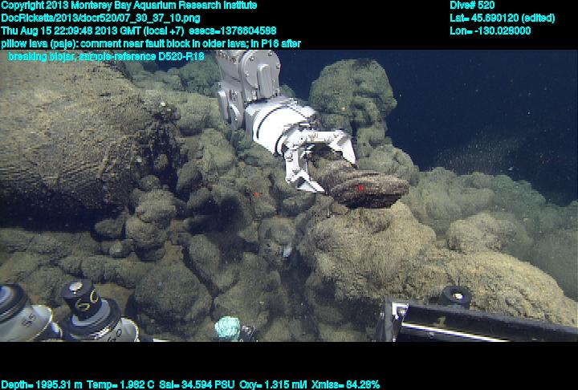This screenshot has height=390, width=578.
Task: Click the copyright line mentioning Monterey Bay Aquarium Research Institute
Action: click(x=129, y=6)
